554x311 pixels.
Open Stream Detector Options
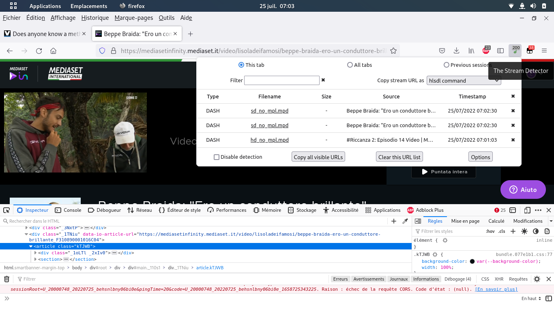coord(481,157)
